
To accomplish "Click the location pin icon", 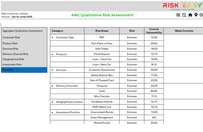I will click(x=196, y=15).
